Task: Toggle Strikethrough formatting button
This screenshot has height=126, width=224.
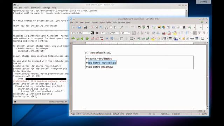Action: (x=148, y=33)
